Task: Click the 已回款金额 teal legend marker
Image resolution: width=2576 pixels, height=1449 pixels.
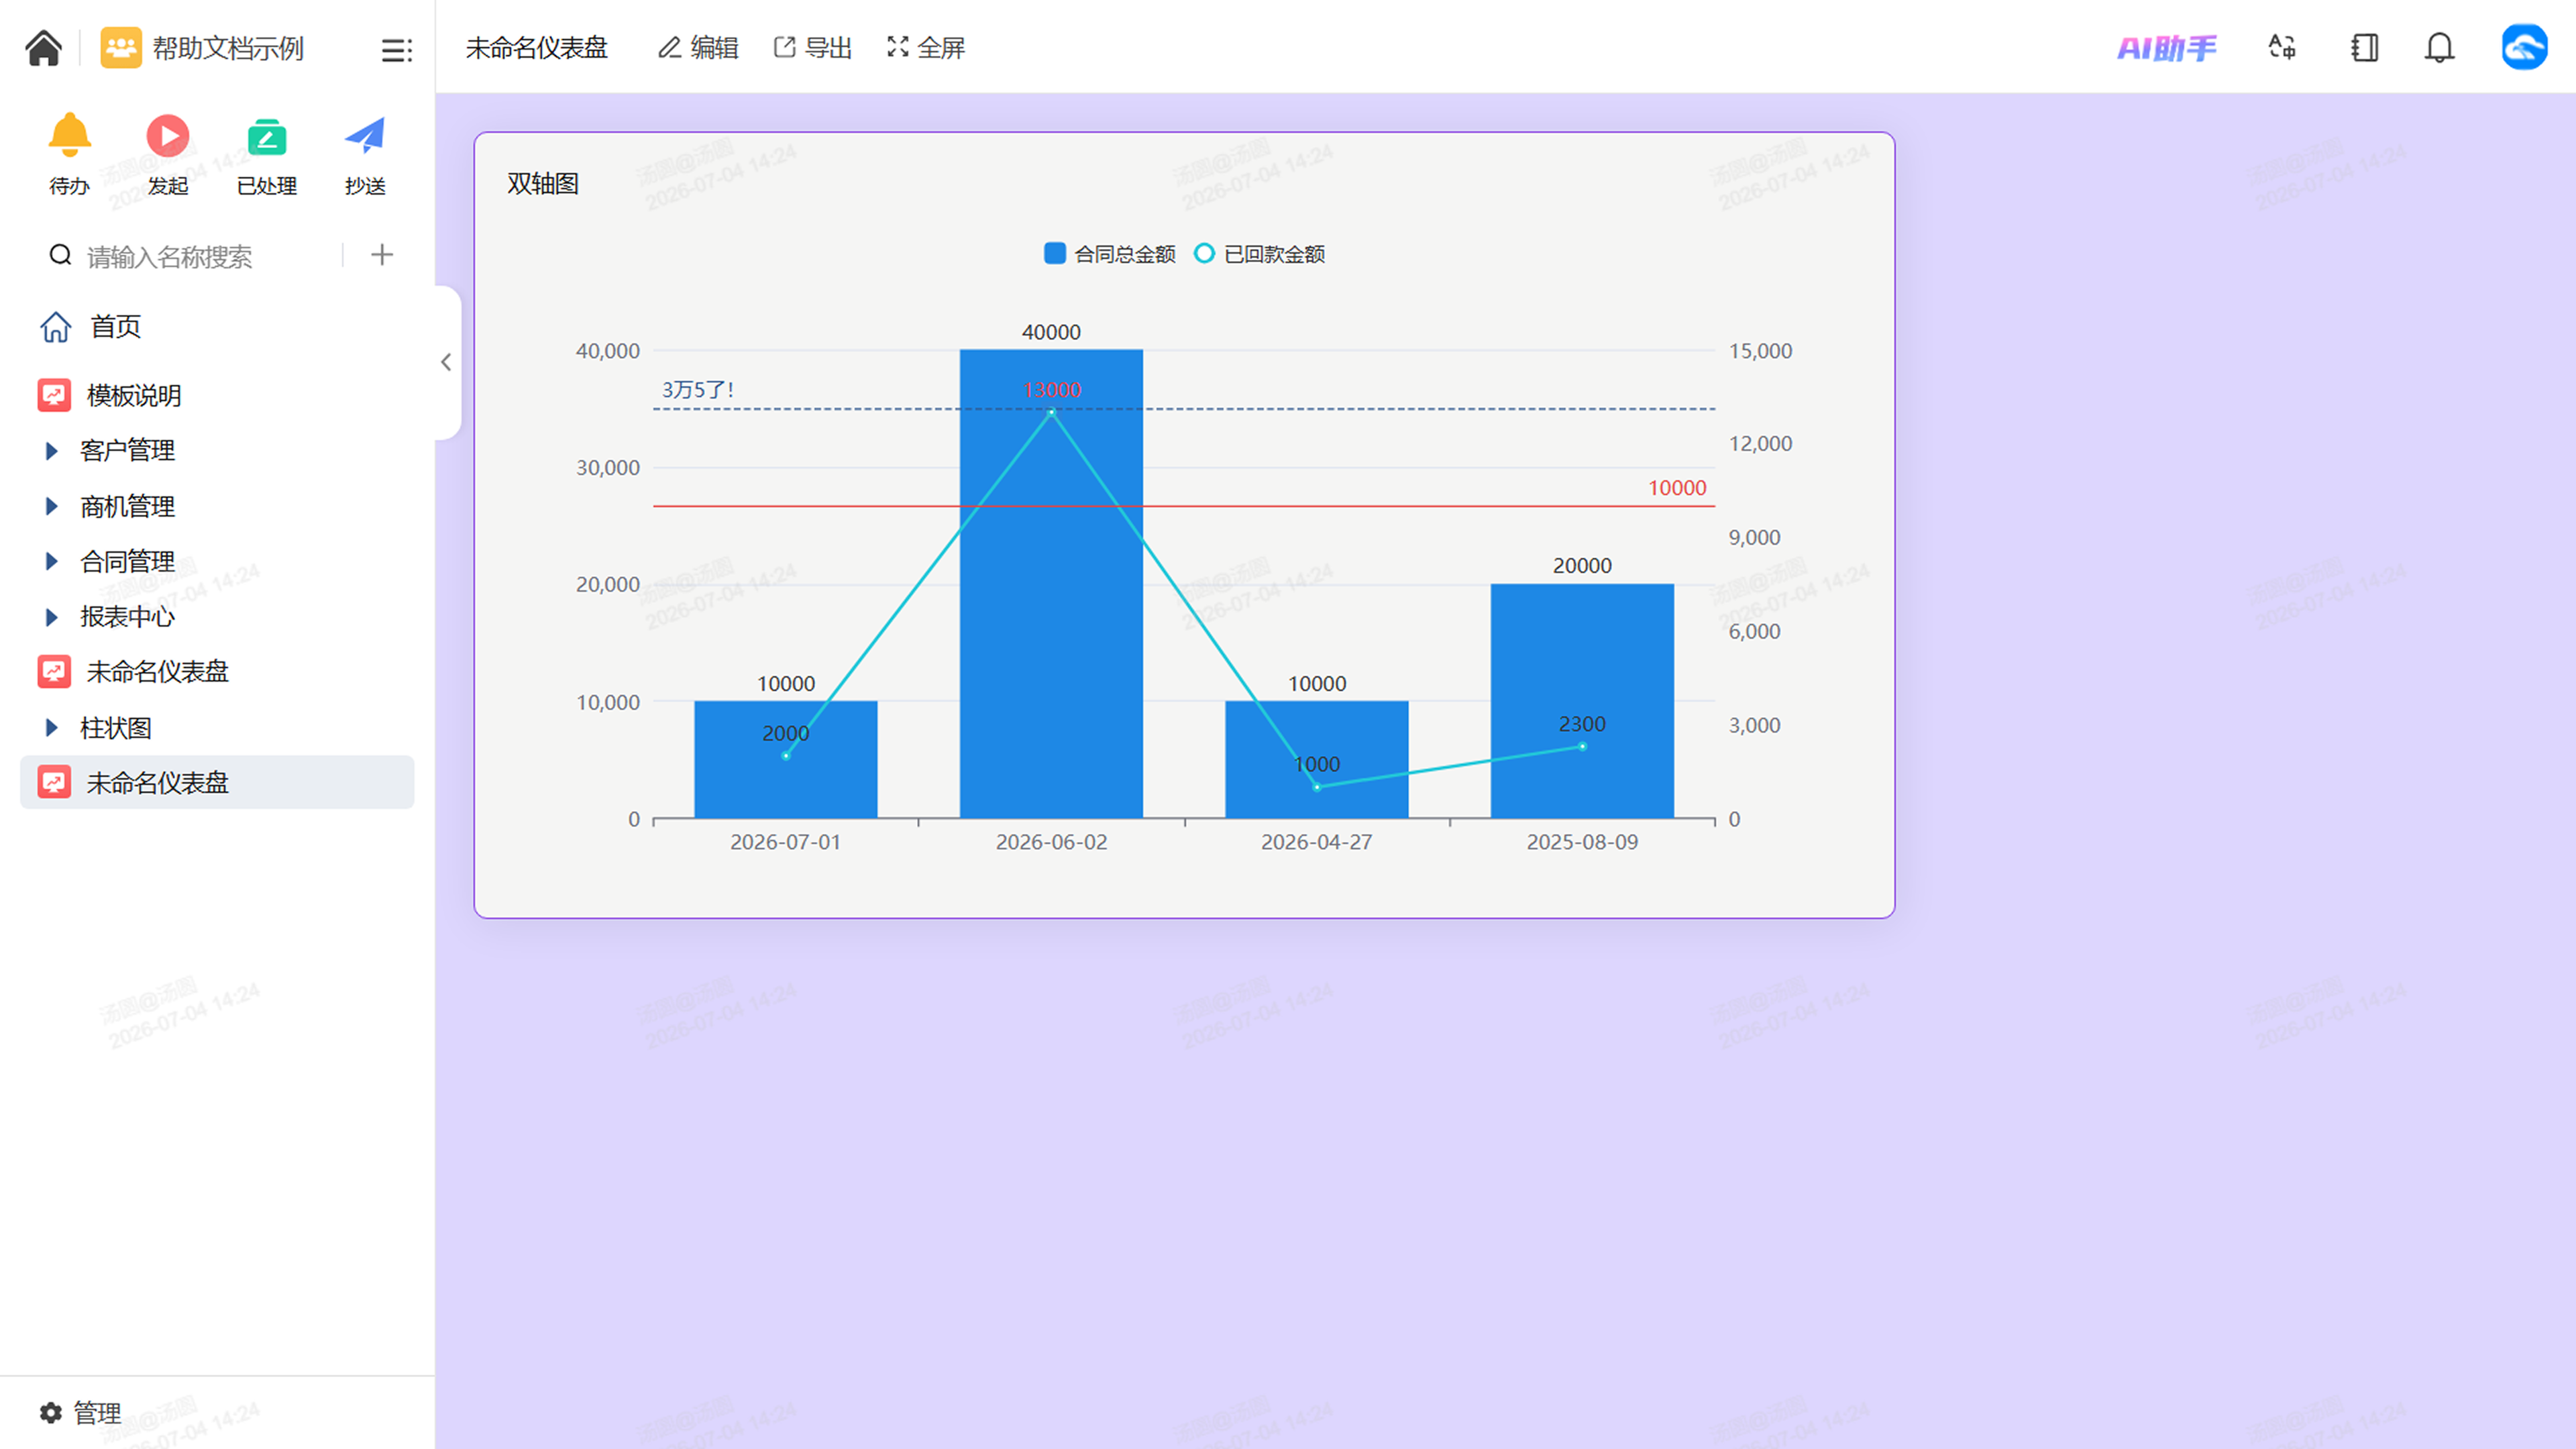Action: pos(1204,253)
